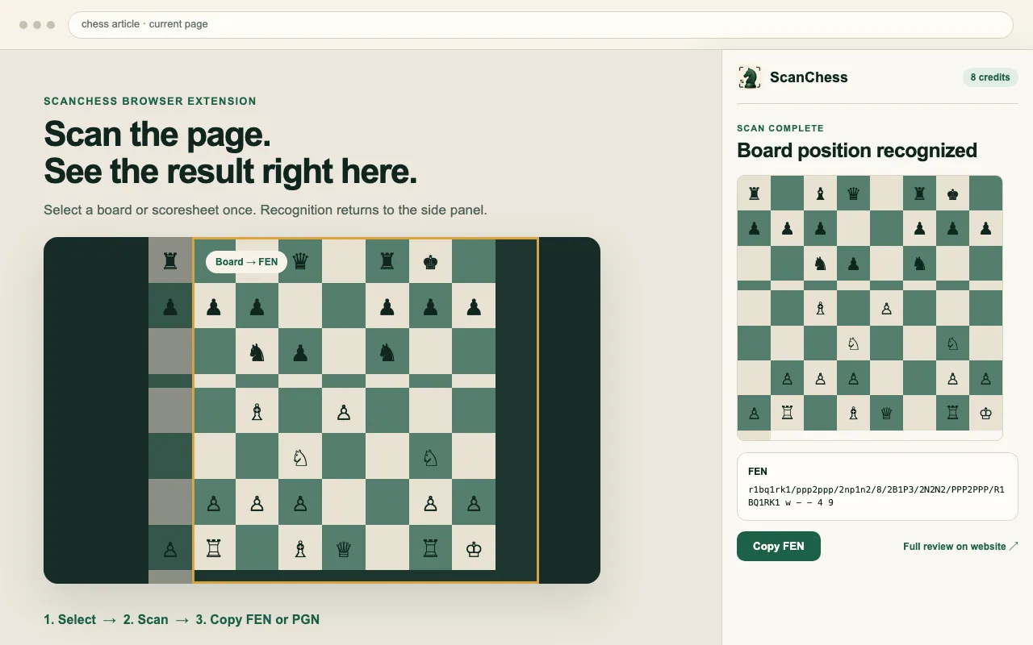Click the ScanChess title in the side panel

pyautogui.click(x=809, y=77)
